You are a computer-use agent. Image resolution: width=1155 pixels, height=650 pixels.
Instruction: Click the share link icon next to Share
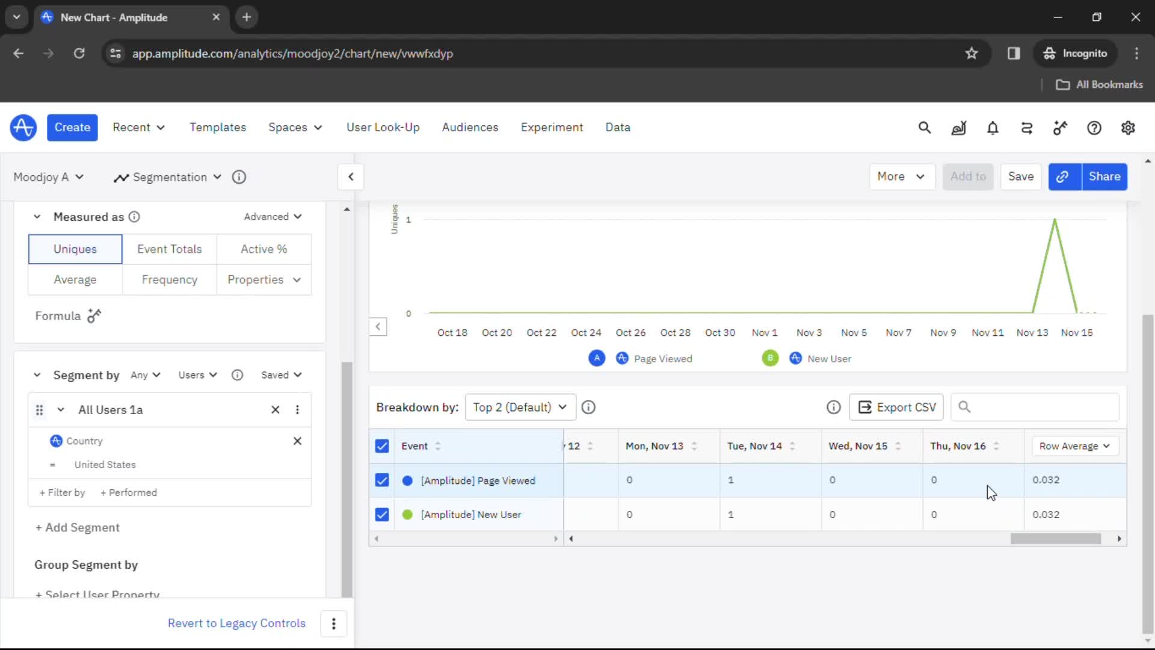coord(1062,176)
